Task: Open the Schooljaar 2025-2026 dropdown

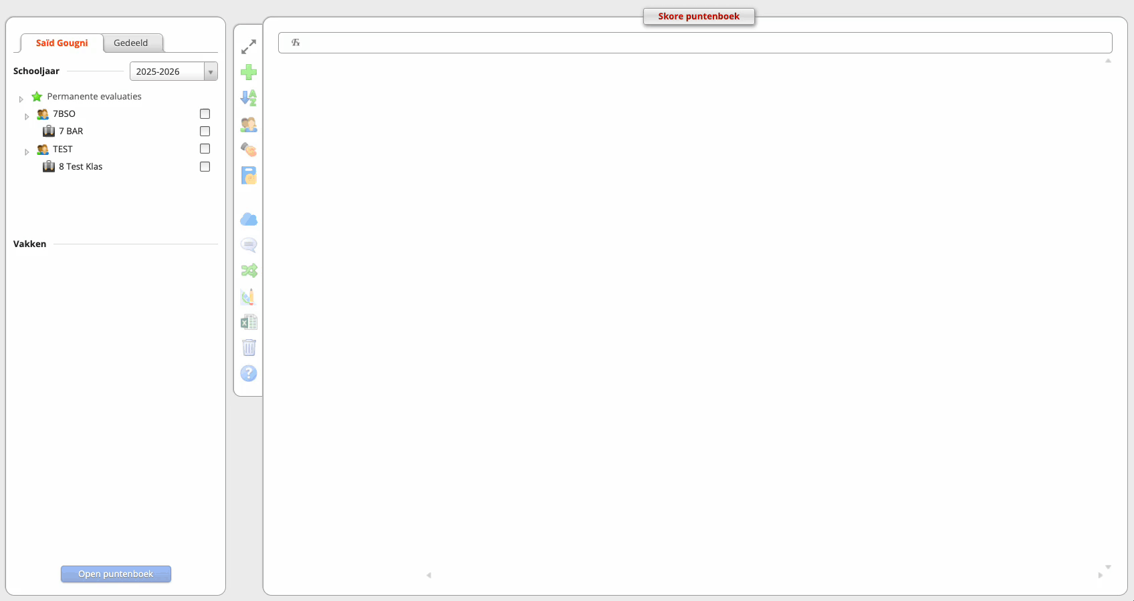Action: (173, 71)
